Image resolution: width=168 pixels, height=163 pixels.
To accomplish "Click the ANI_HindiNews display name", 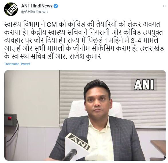I will (37, 6).
